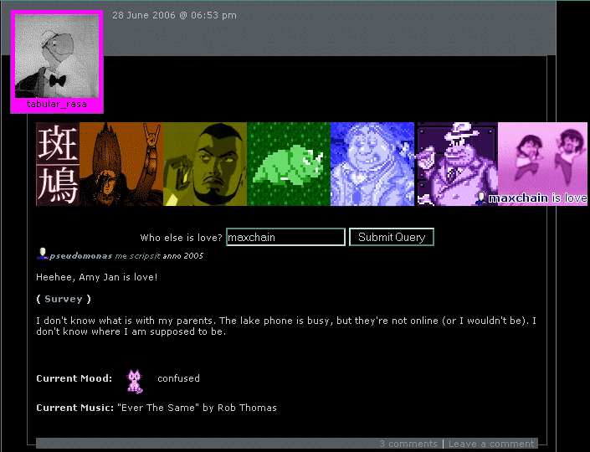Focus the 'Who else is love?' text field

285,237
